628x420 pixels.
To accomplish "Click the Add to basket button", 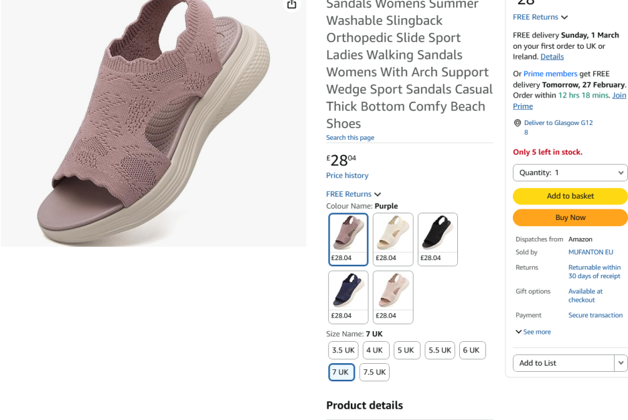I will [x=570, y=196].
